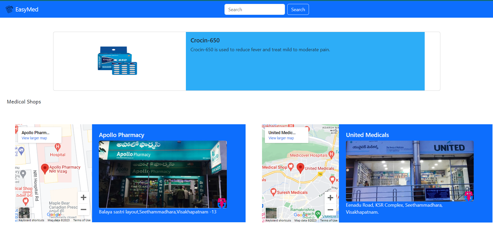This screenshot has height=235, width=493.
Task: Click the Hospital H marker on Apollo map
Action: coord(58,147)
